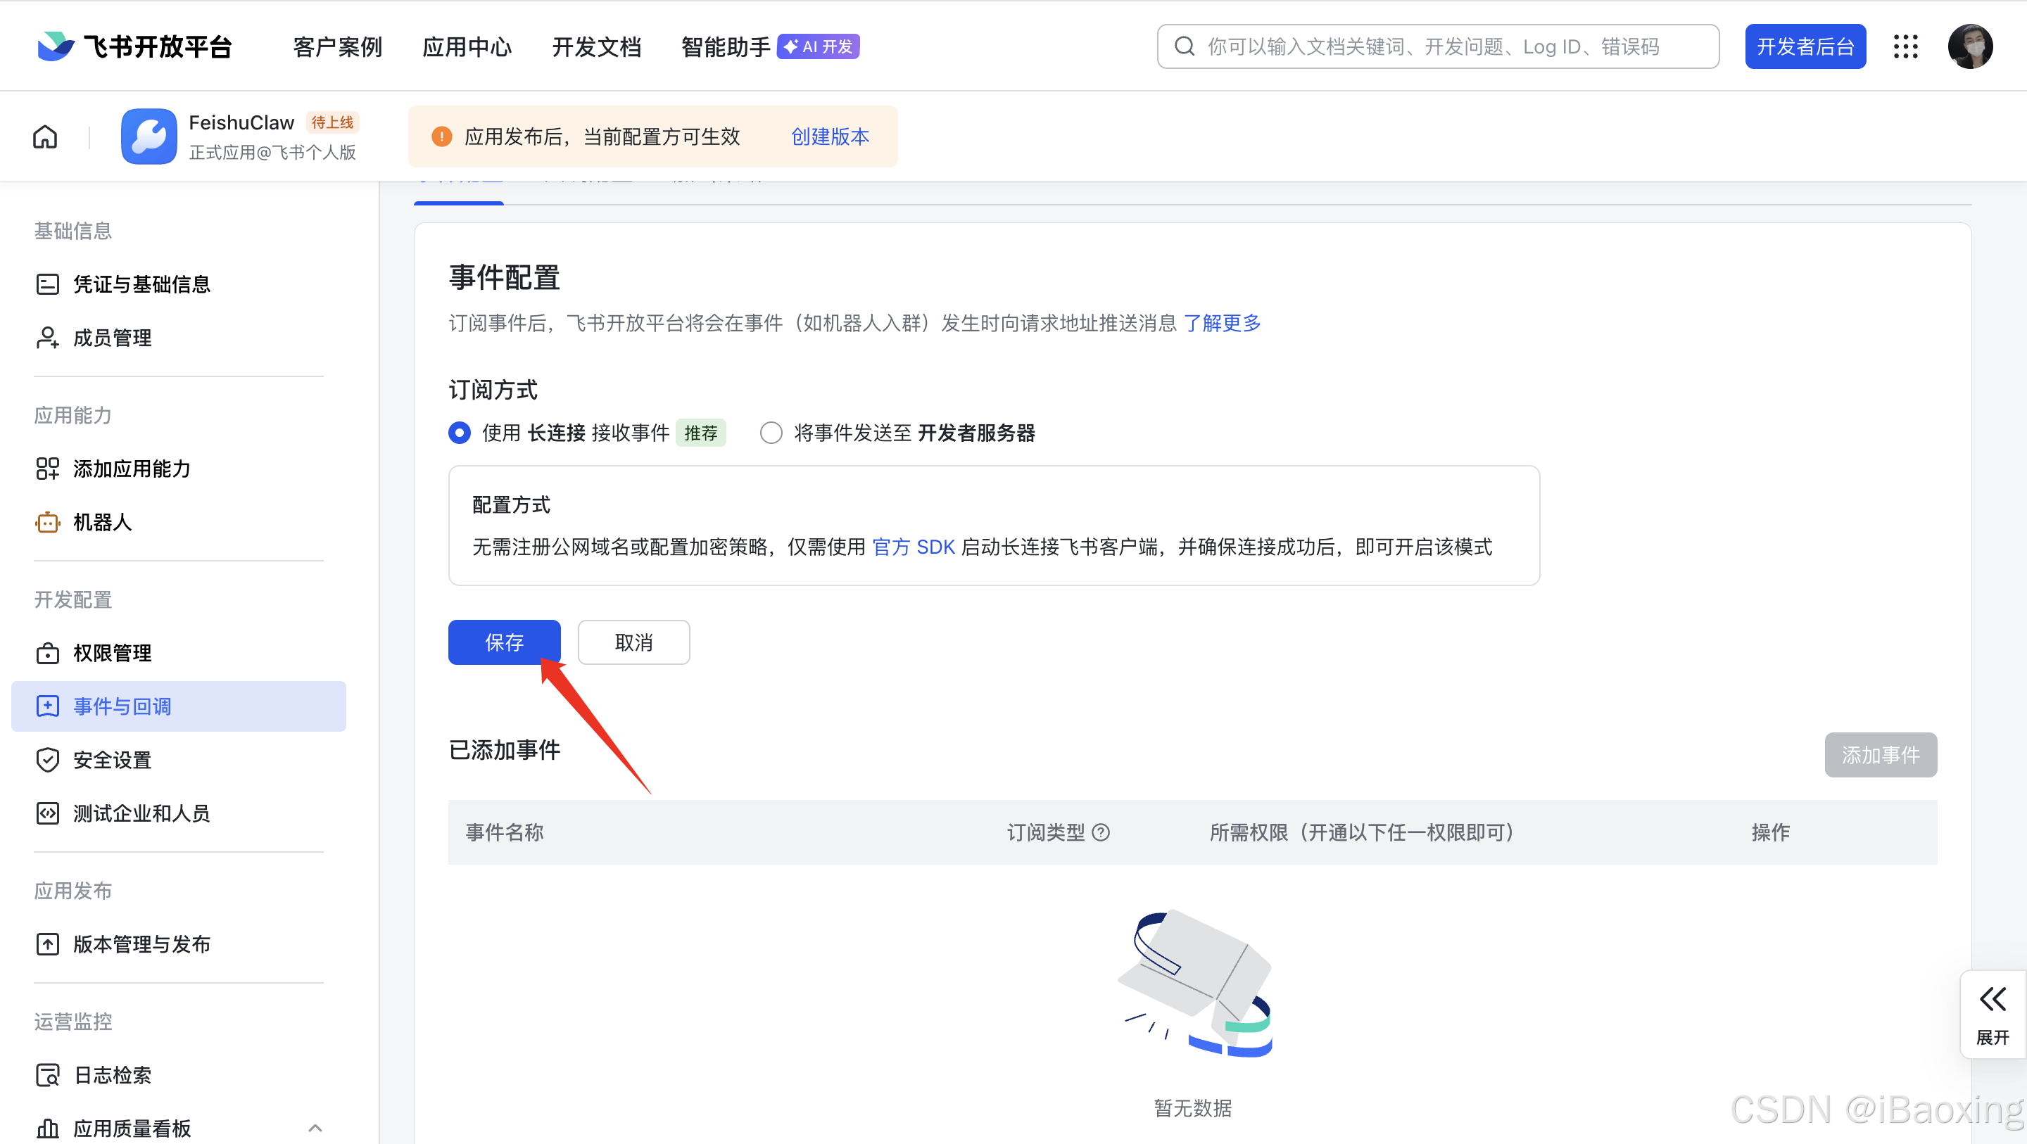This screenshot has height=1144, width=2027.
Task: Open 版本管理与发布 upload icon
Action: click(x=47, y=943)
